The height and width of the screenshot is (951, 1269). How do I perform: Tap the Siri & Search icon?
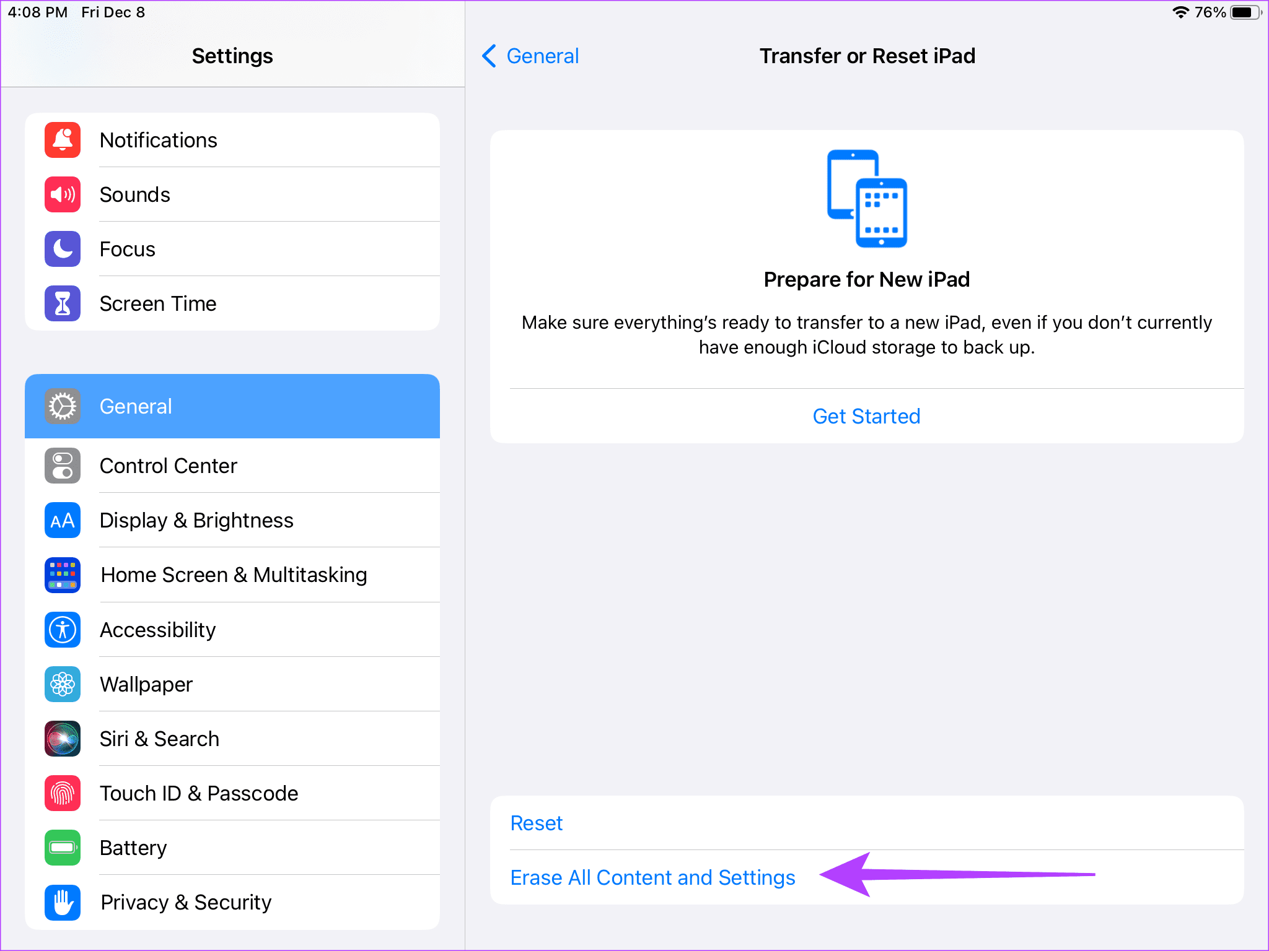[x=63, y=739]
